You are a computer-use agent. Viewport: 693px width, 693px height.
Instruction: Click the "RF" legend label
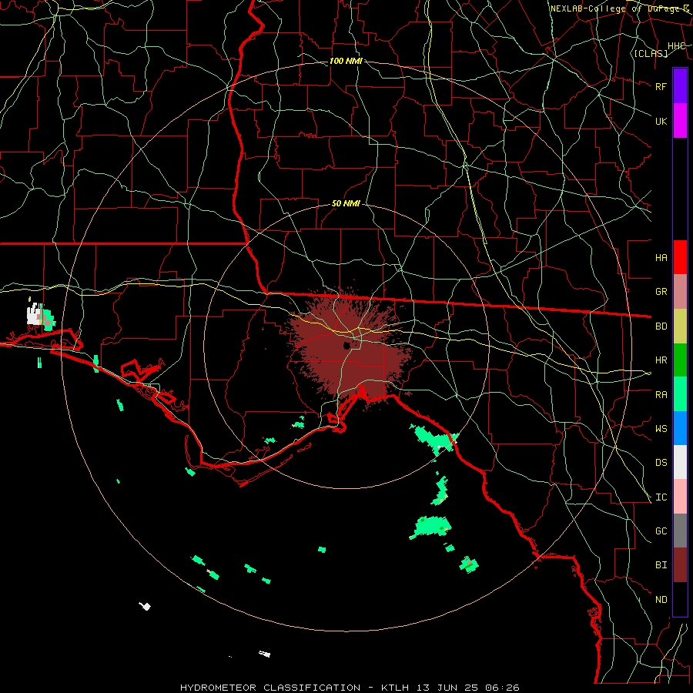click(x=661, y=86)
